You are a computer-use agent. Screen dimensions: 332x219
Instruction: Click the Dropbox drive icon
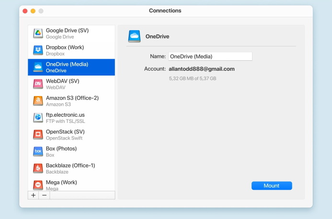coord(38,50)
